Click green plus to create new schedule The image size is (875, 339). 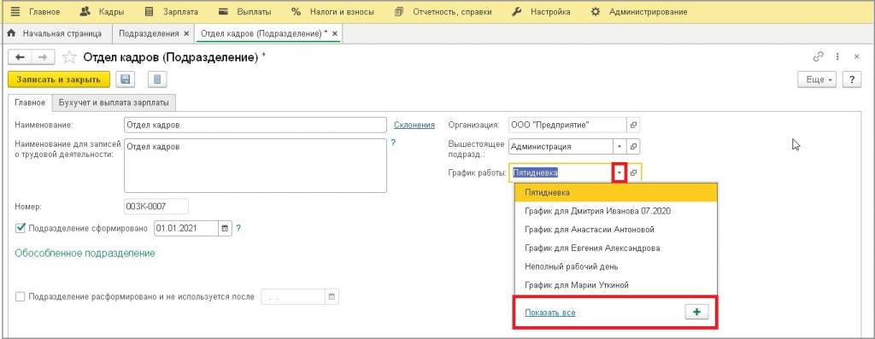(x=696, y=313)
